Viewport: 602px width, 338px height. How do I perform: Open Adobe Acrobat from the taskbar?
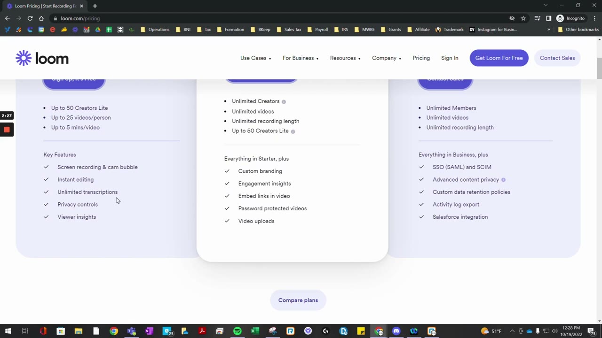[x=202, y=331]
